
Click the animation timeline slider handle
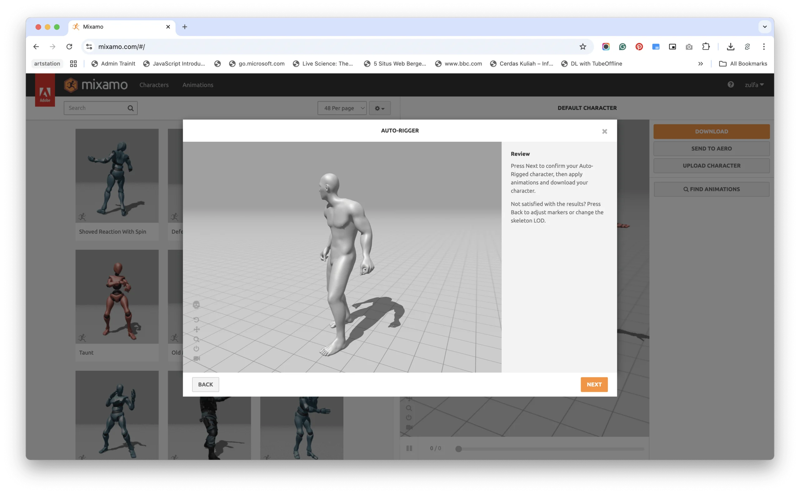[459, 449]
